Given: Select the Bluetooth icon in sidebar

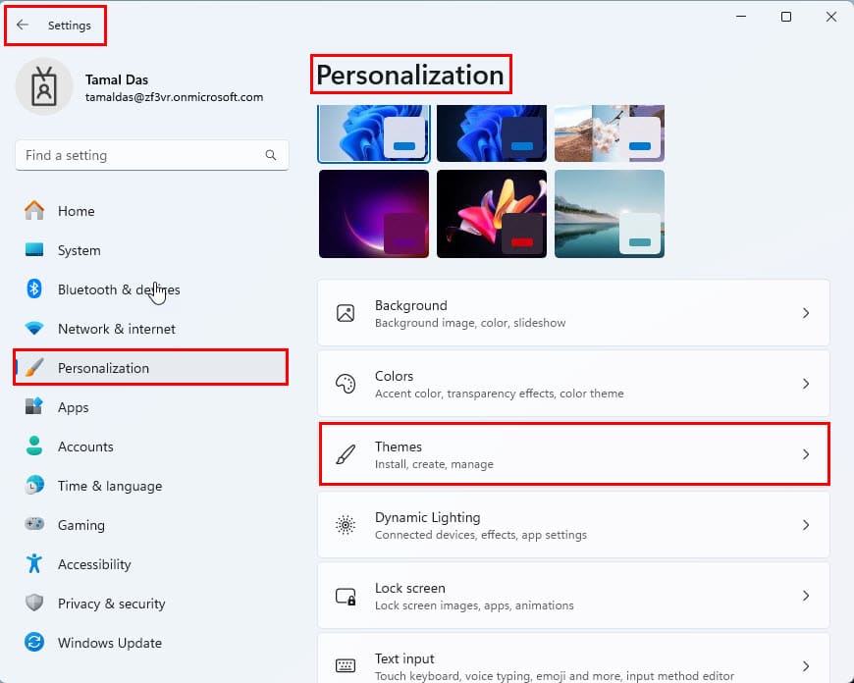Looking at the screenshot, I should pos(34,289).
